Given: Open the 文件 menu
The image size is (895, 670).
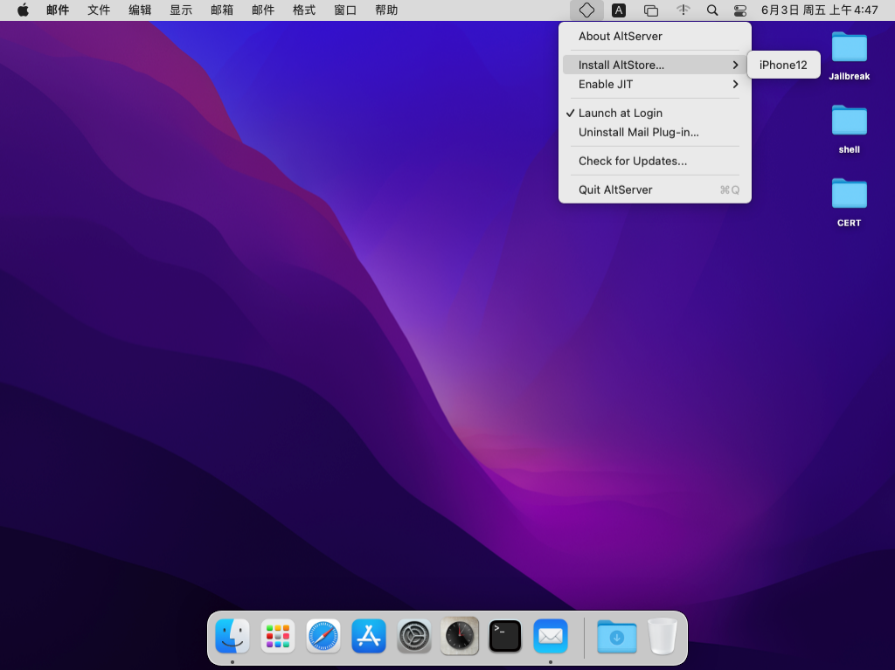Looking at the screenshot, I should tap(99, 10).
